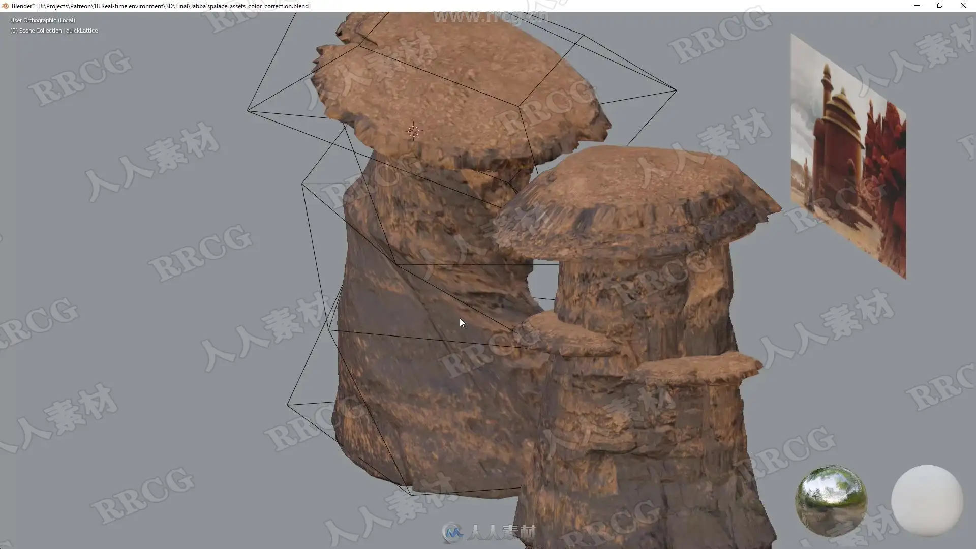Click the Blender logo in title bar
The image size is (976, 549).
(x=5, y=6)
